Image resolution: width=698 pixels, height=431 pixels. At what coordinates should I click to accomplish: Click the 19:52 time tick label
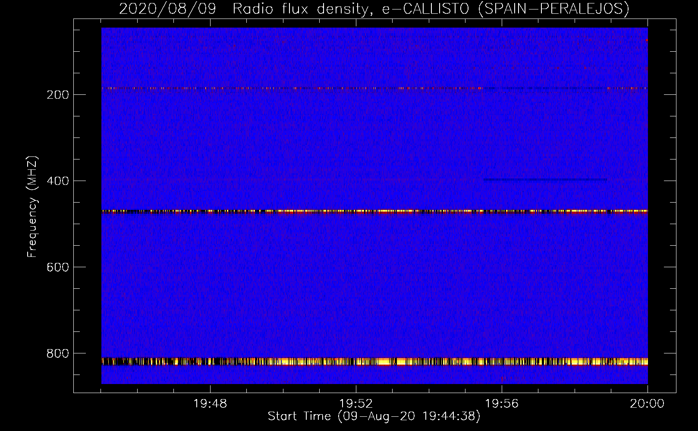point(356,404)
